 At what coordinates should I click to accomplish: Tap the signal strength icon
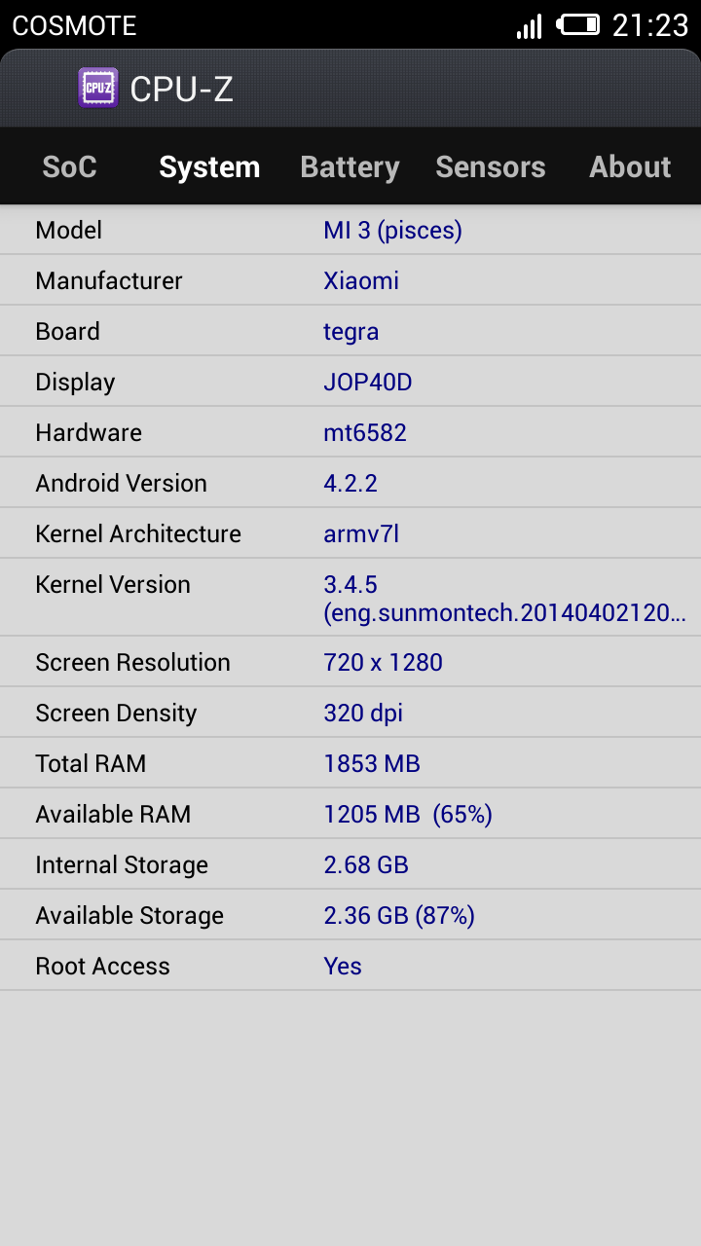coord(529,26)
